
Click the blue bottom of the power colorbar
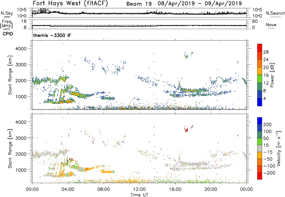pos(260,102)
